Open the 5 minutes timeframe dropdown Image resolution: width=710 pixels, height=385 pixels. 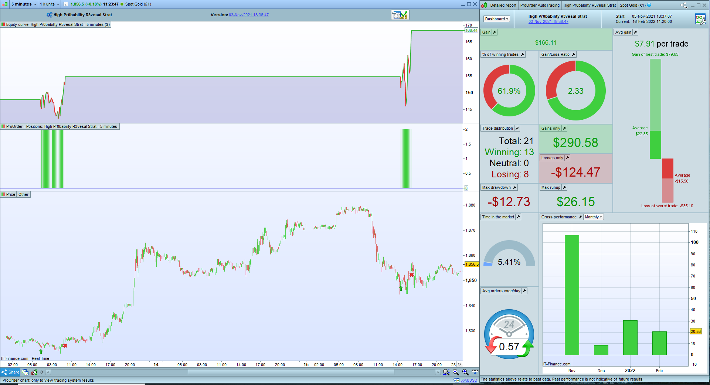24,4
